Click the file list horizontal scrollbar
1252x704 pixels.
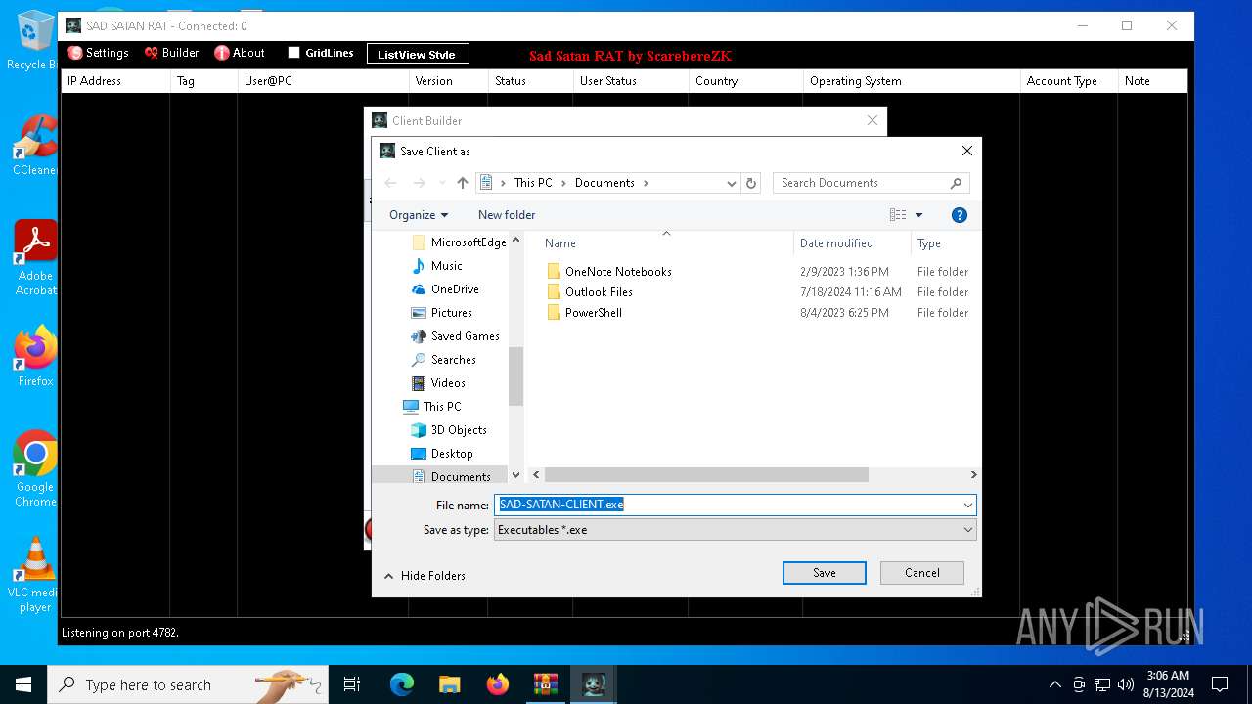click(708, 474)
